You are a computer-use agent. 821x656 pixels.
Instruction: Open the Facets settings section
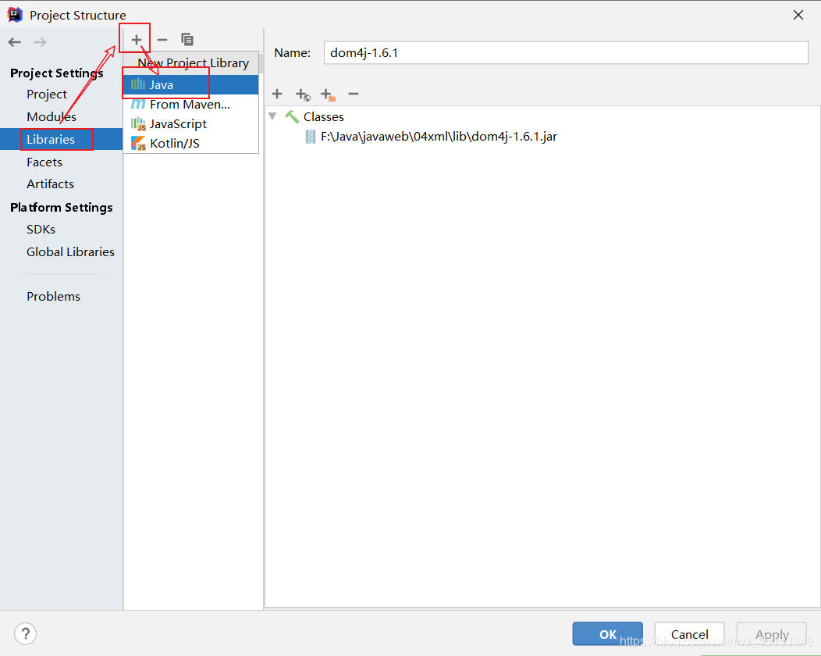pos(44,162)
